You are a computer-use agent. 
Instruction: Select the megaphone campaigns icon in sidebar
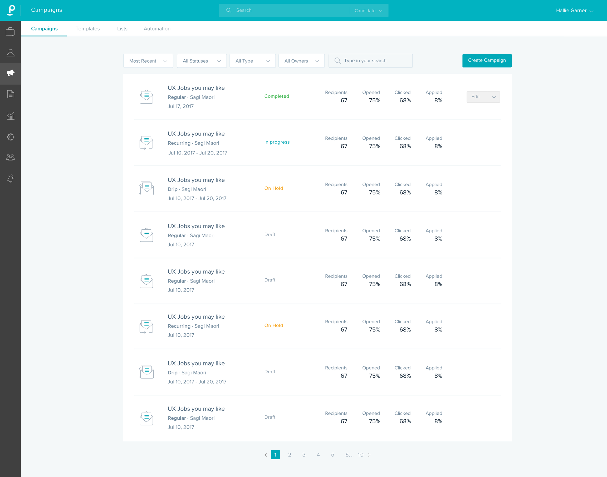(x=10, y=73)
